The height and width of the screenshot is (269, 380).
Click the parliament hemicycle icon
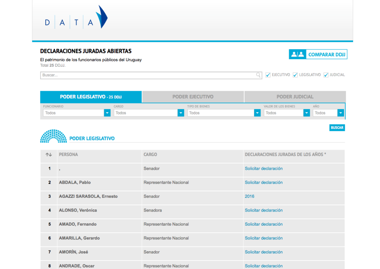[x=53, y=136]
